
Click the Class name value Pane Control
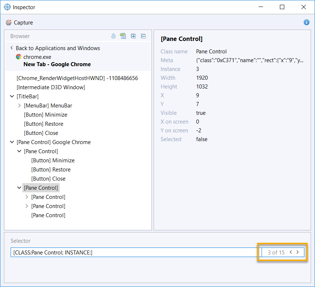[x=211, y=52]
